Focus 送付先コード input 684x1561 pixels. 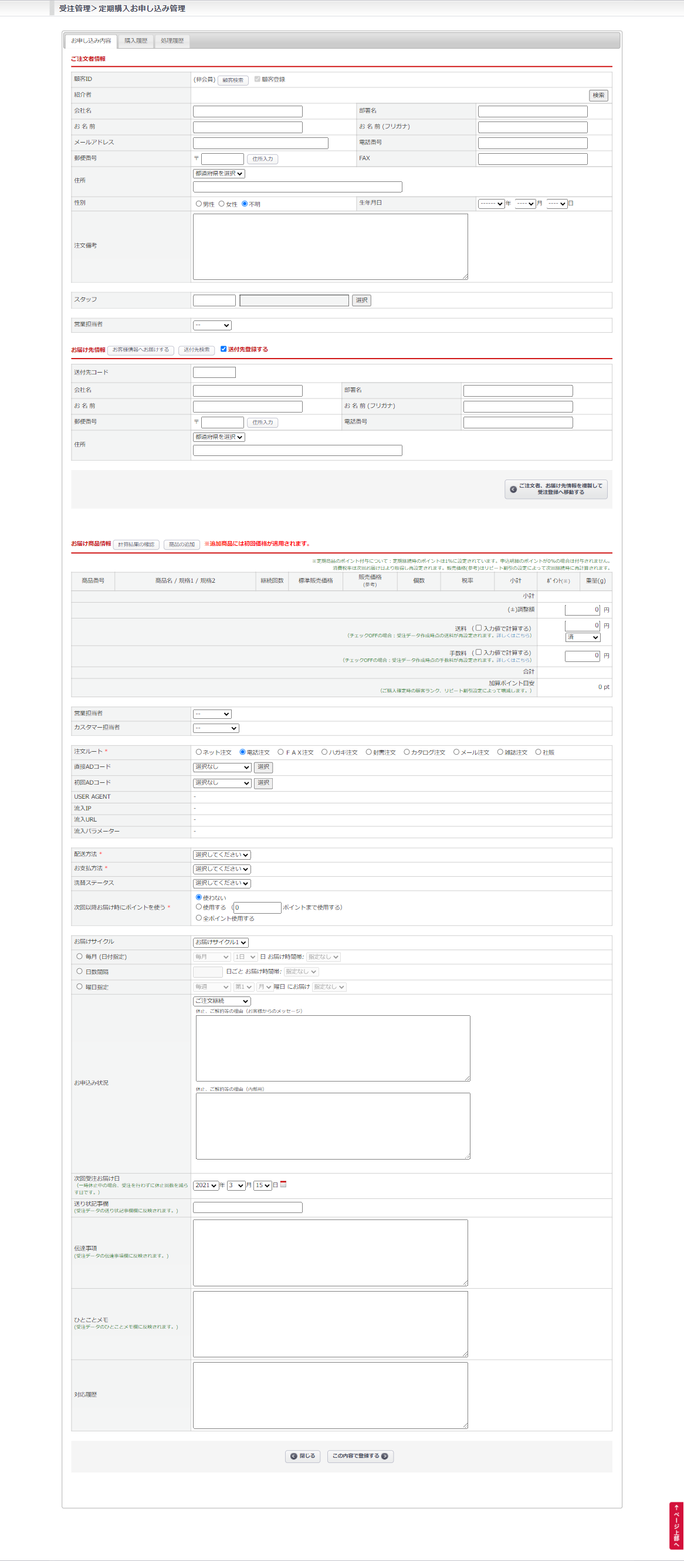click(x=215, y=373)
